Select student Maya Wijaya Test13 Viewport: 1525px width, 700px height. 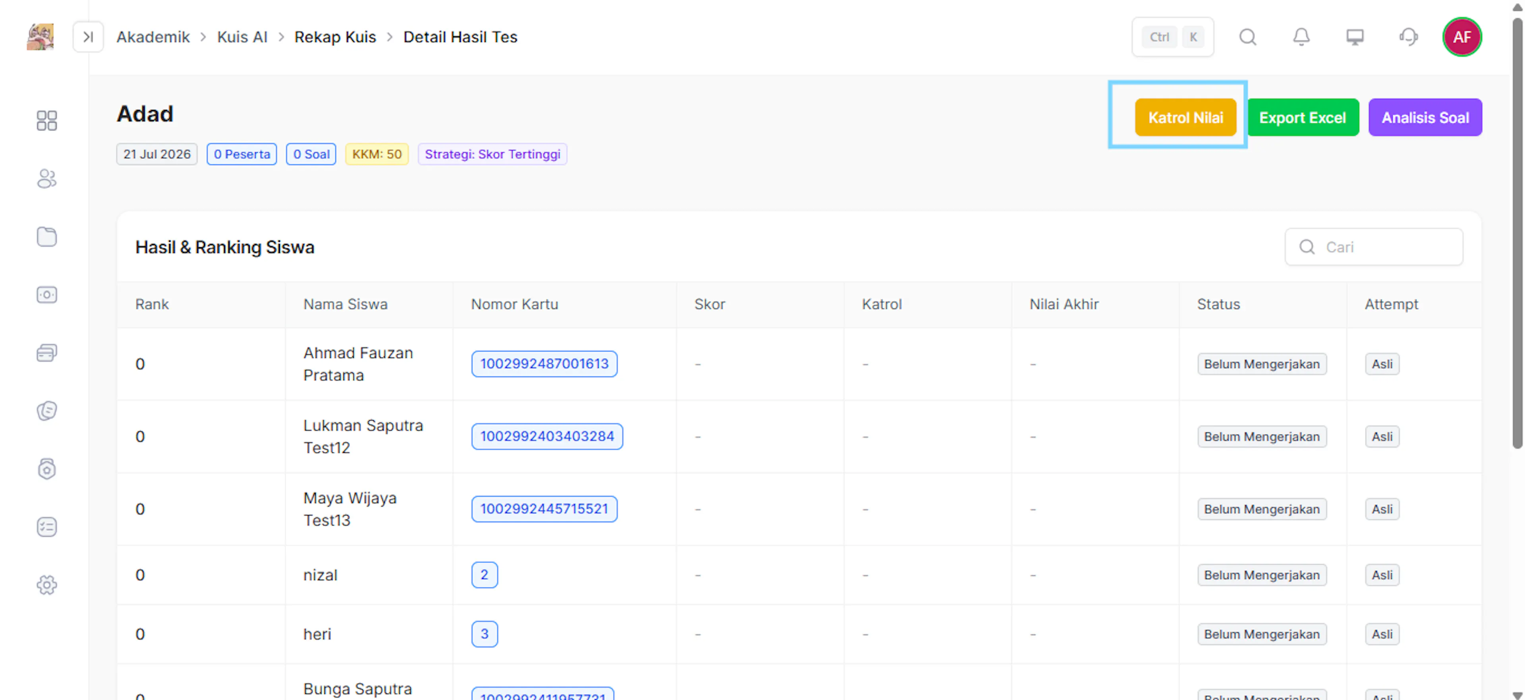click(350, 509)
